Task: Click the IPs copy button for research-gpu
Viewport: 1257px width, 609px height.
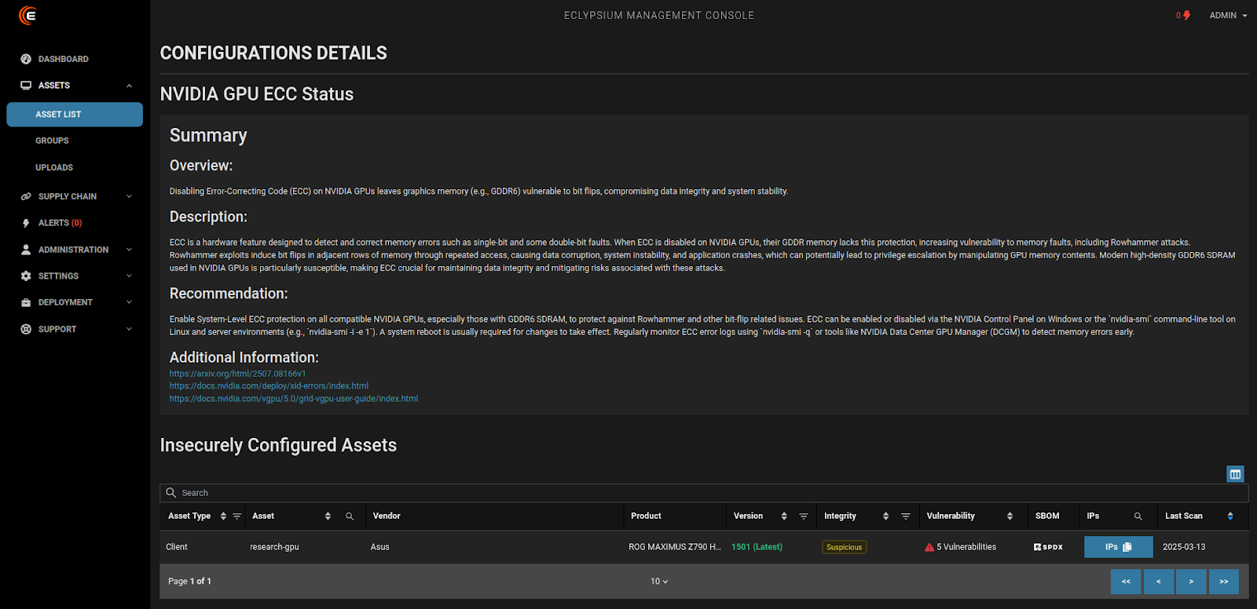Action: (x=1119, y=547)
